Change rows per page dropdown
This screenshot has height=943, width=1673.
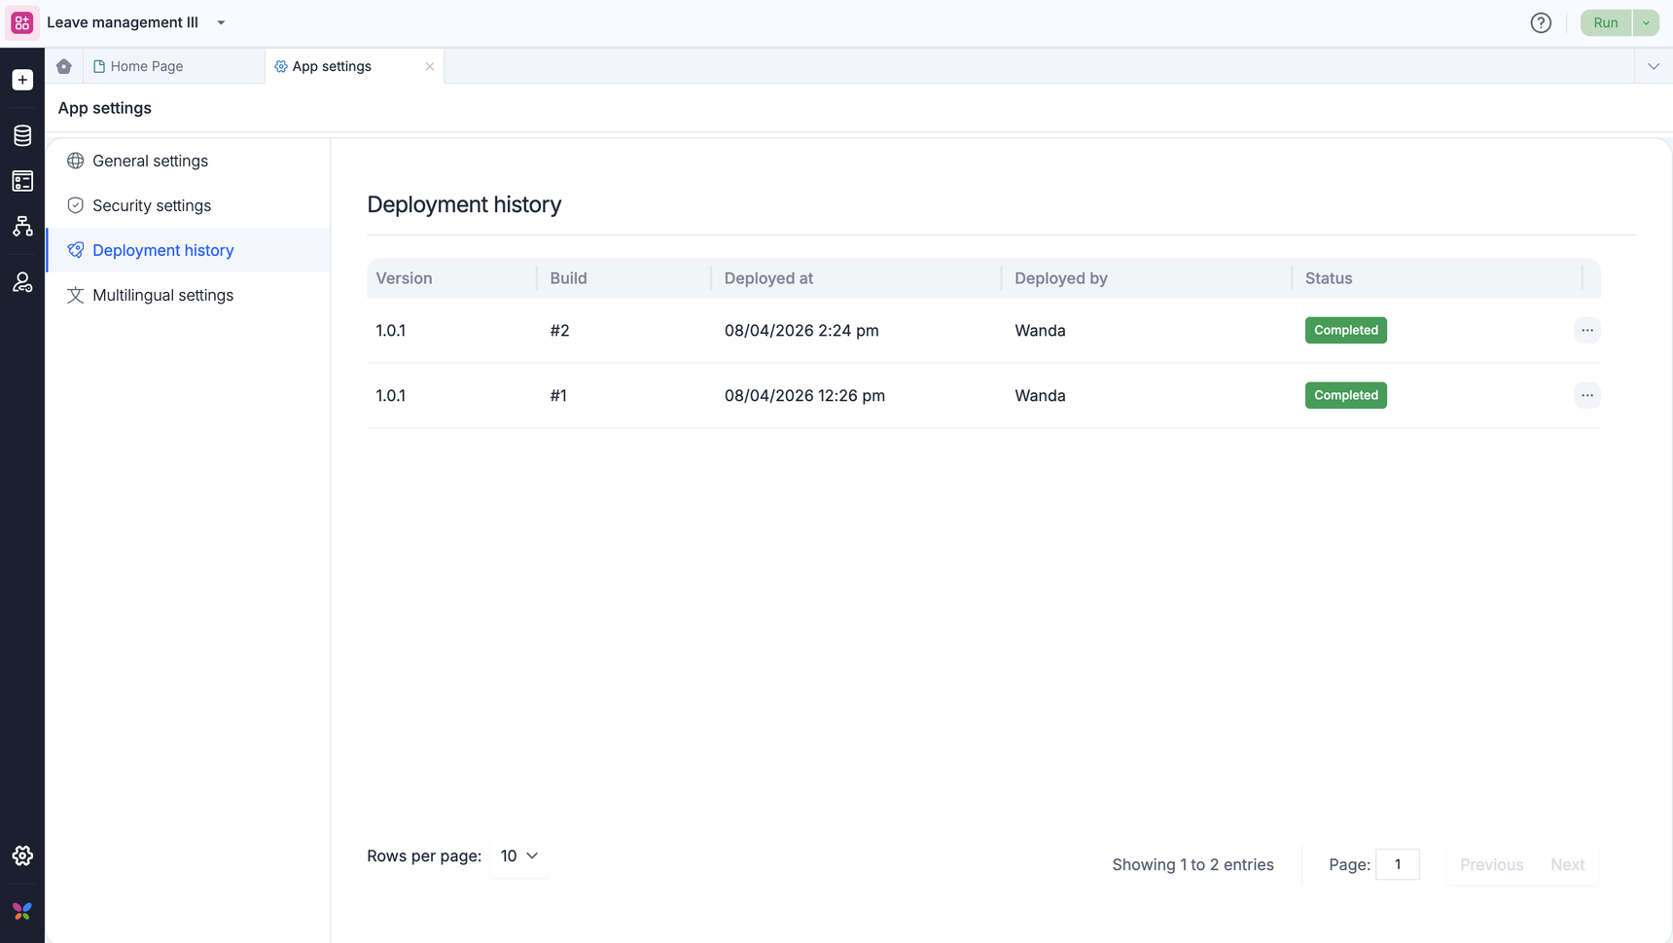519,856
